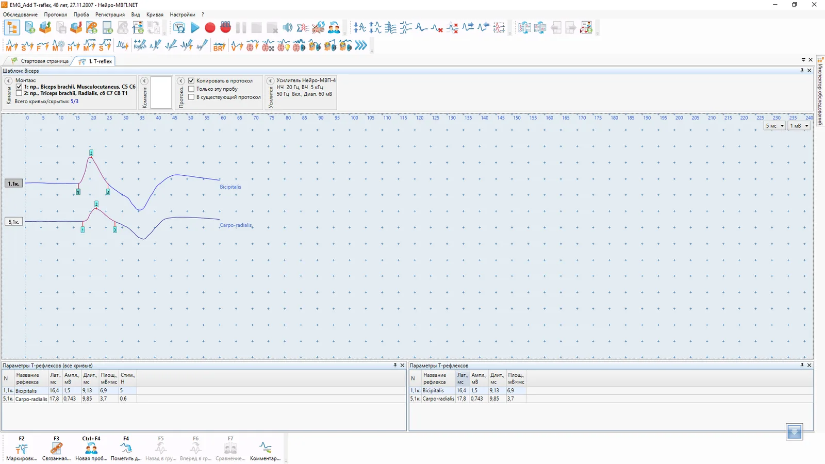Enable В существующий протокол checkbox
Image resolution: width=825 pixels, height=464 pixels.
[x=191, y=97]
